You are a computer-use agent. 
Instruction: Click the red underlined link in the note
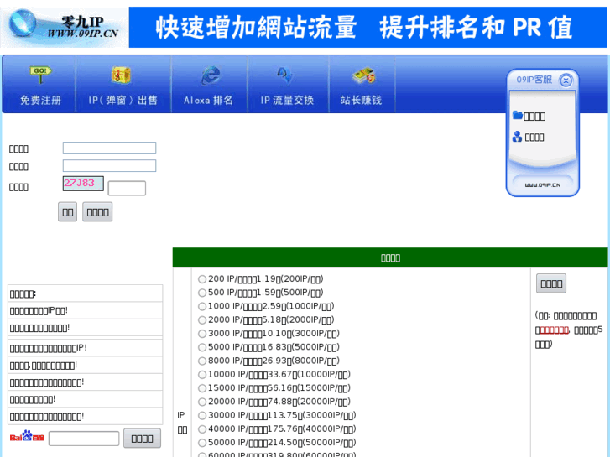tap(555, 330)
